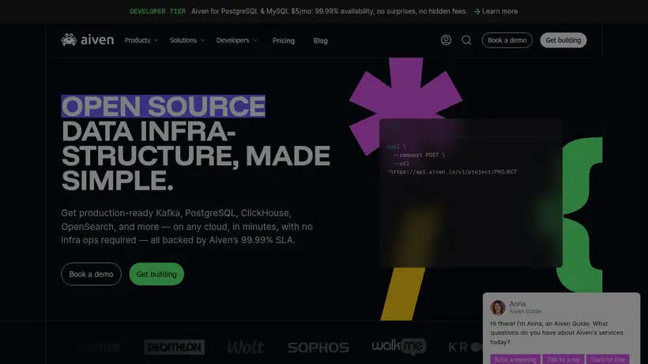This screenshot has height=364, width=648.
Task: Click the DEVELOPER TIER banner label
Action: click(157, 12)
